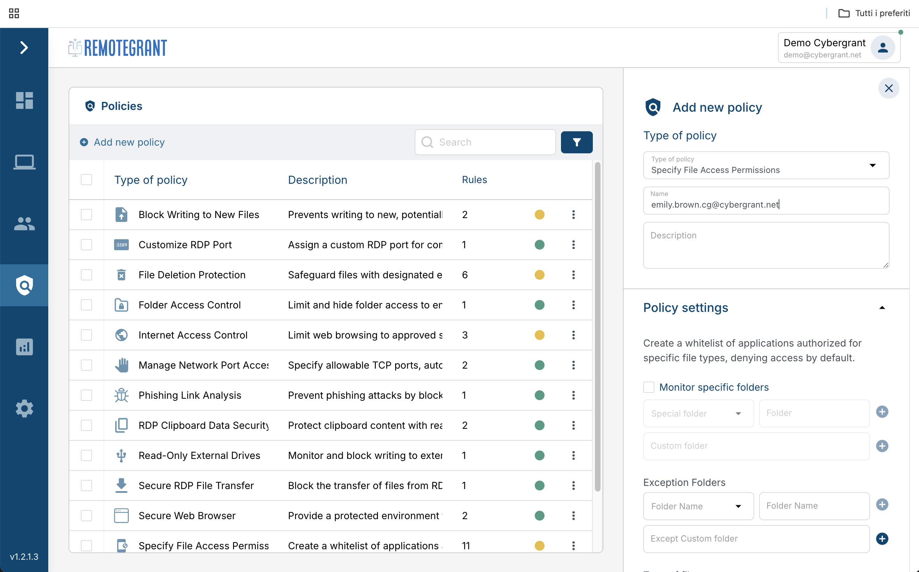The height and width of the screenshot is (572, 919).
Task: Collapse the Policy settings section
Action: click(882, 308)
